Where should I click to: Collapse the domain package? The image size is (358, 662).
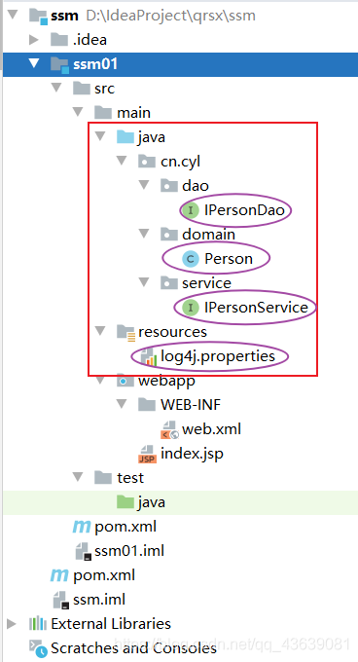coord(144,234)
